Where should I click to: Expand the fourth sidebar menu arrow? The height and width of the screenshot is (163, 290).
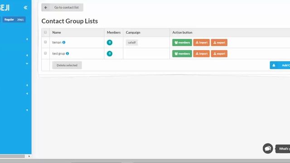coord(27,85)
